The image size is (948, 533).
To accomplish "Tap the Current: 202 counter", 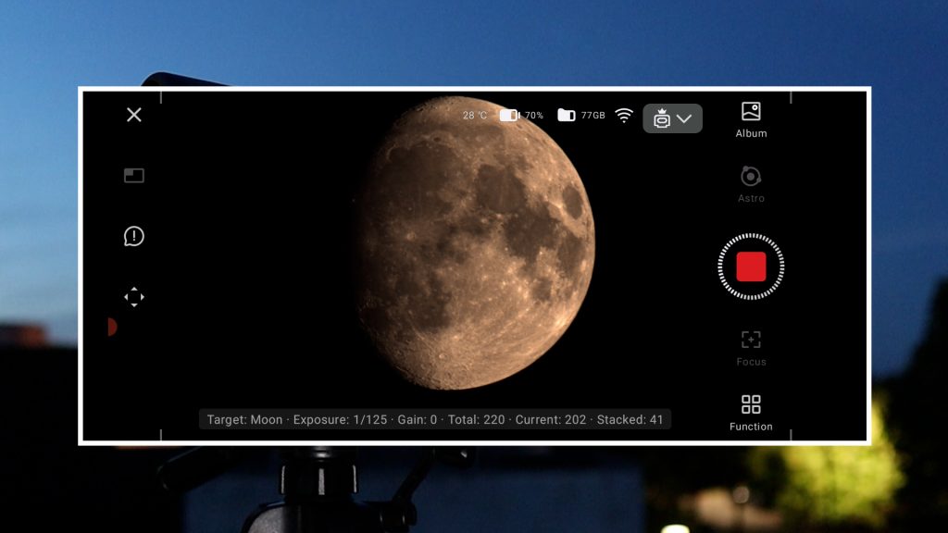I will click(x=551, y=419).
